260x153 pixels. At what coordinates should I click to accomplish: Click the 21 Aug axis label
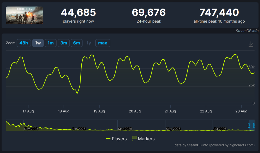(x=170, y=111)
